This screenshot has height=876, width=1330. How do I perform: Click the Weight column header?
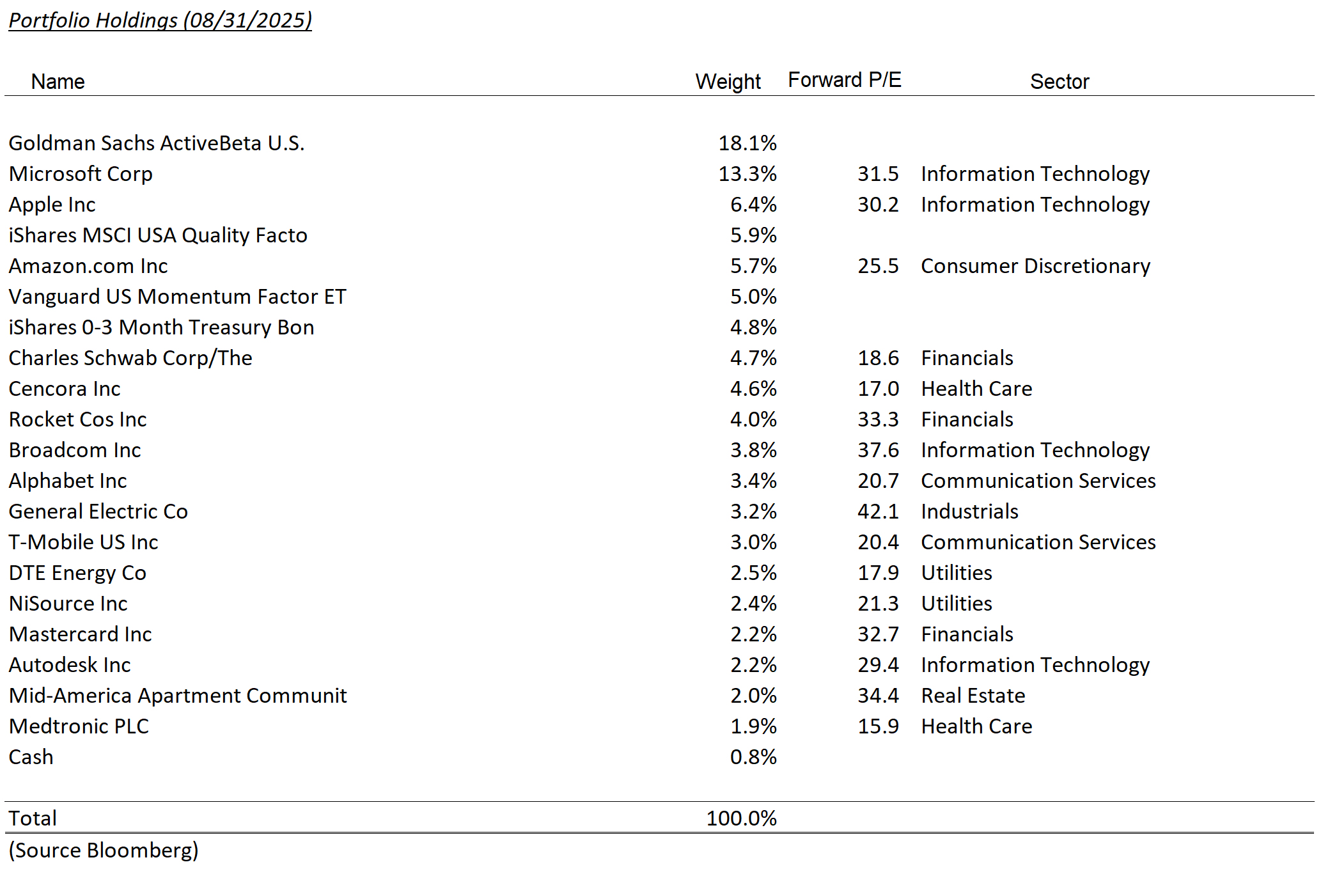pyautogui.click(x=728, y=82)
